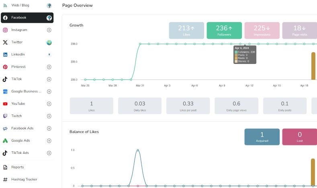
Task: Open LinkedIn analytics
Action: [27, 55]
